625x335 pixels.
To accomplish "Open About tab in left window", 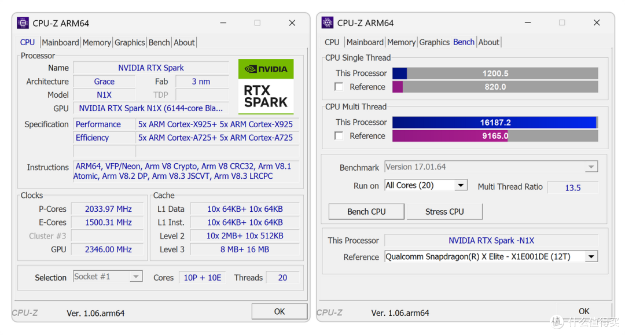I will 184,43.
